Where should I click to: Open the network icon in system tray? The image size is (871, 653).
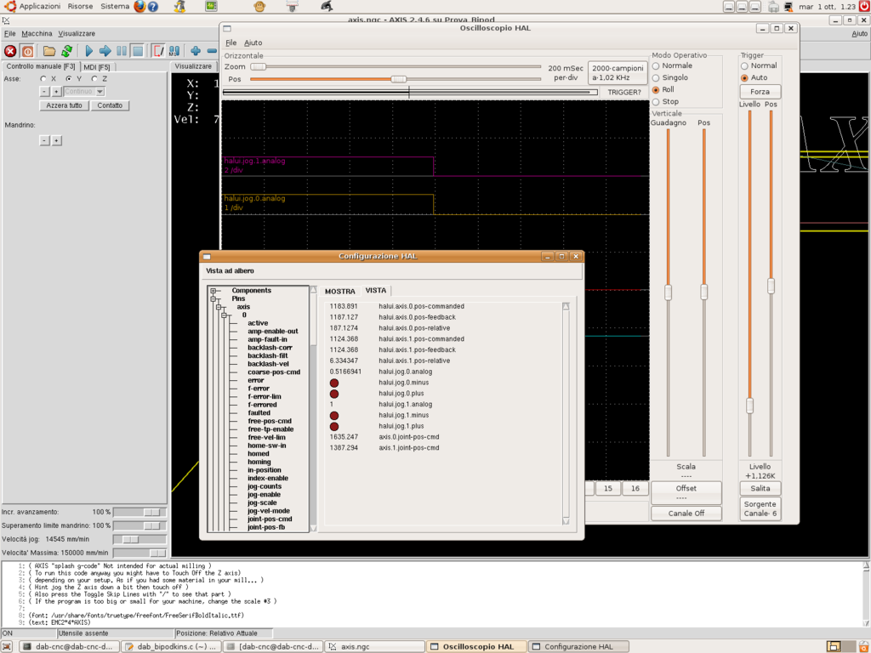click(788, 7)
